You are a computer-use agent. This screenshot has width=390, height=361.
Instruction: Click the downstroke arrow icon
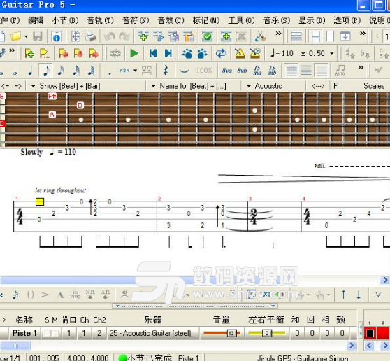pos(359,295)
